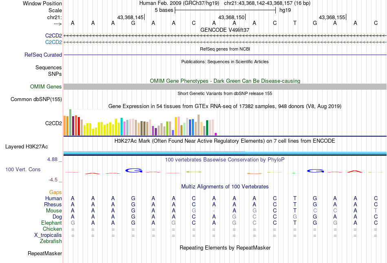Select the Human species label
The height and width of the screenshot is (263, 387).
coord(53,198)
